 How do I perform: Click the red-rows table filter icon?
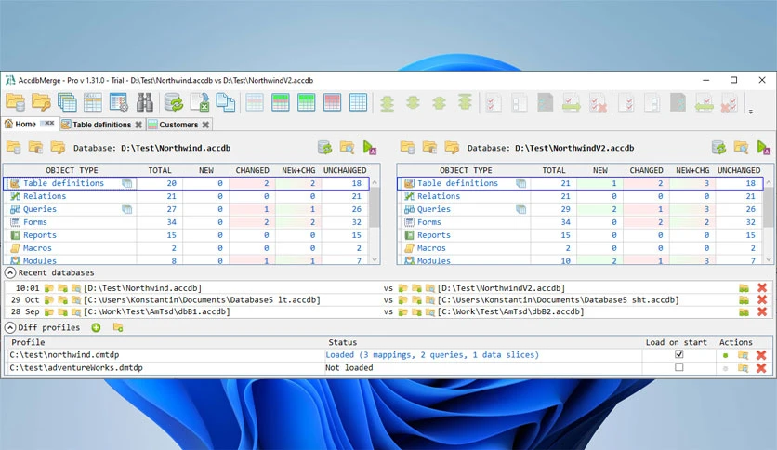[332, 102]
